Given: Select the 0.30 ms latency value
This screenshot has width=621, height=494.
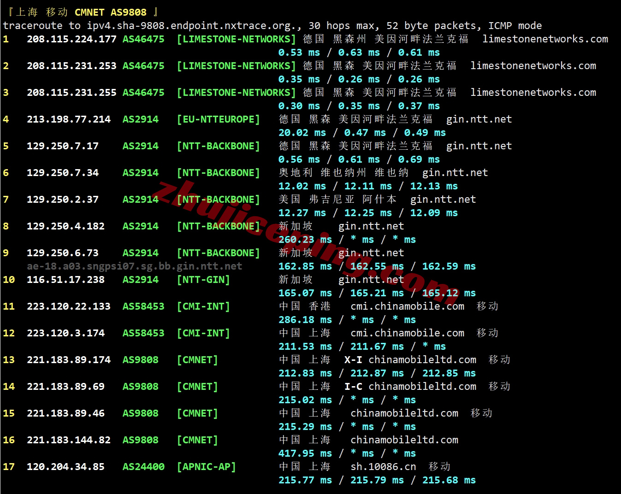Looking at the screenshot, I should (x=299, y=106).
